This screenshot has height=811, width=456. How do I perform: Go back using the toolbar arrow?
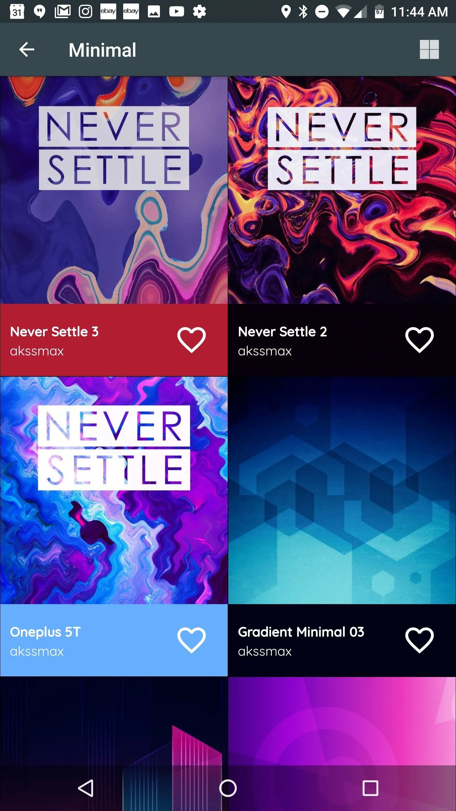(x=27, y=49)
